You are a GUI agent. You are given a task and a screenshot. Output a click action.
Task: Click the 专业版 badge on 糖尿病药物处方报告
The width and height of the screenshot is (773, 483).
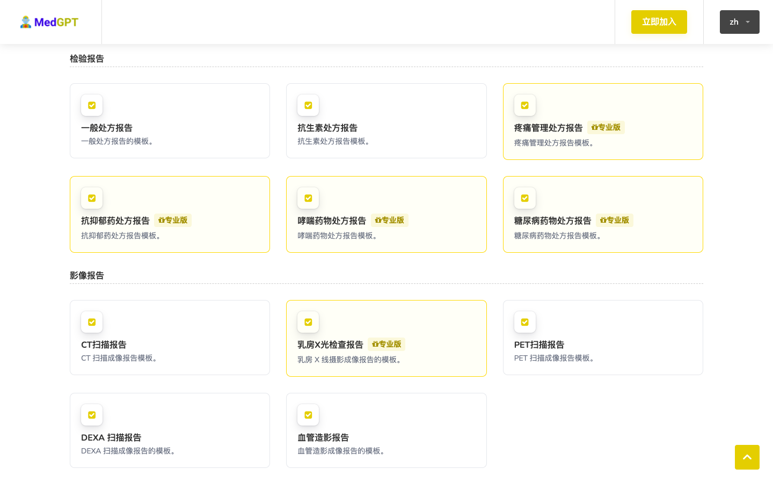(615, 220)
